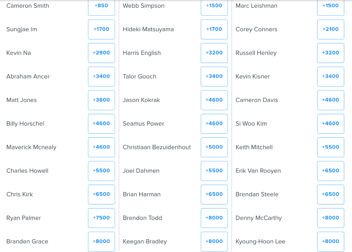The height and width of the screenshot is (252, 352).
Task: Select Harris English's +3200 odds
Action: (x=214, y=53)
